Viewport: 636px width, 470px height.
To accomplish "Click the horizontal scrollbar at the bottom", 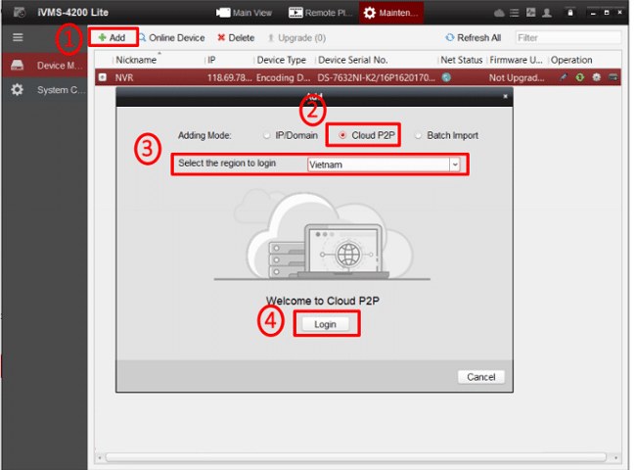I will 356,457.
